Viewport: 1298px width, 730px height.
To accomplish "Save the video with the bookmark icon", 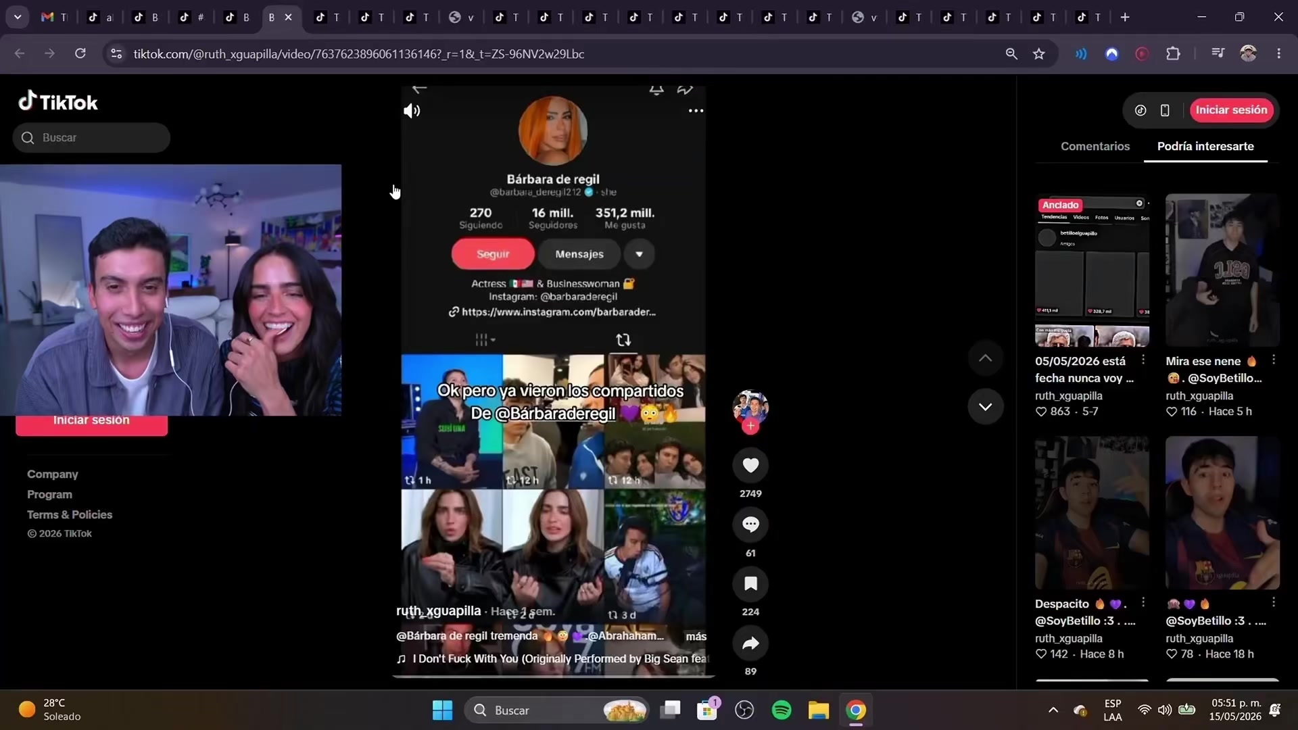I will 750,584.
